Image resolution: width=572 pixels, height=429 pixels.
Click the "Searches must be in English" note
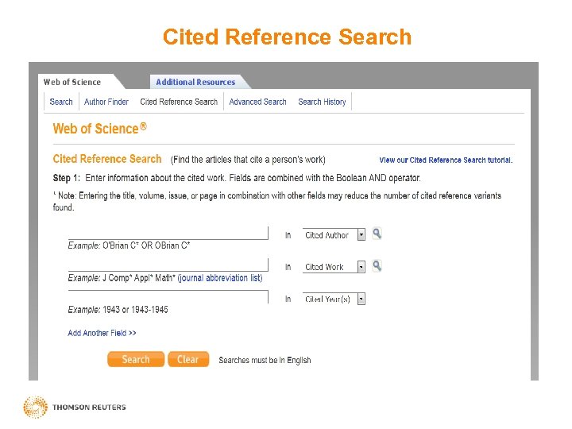265,361
